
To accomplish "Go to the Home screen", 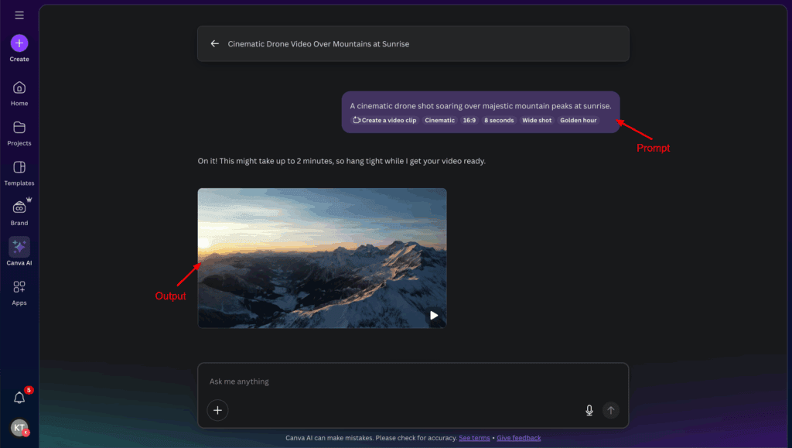I will pyautogui.click(x=19, y=88).
